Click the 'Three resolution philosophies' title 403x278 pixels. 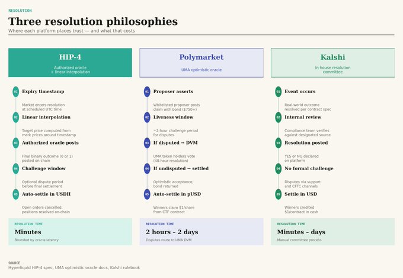(x=93, y=21)
